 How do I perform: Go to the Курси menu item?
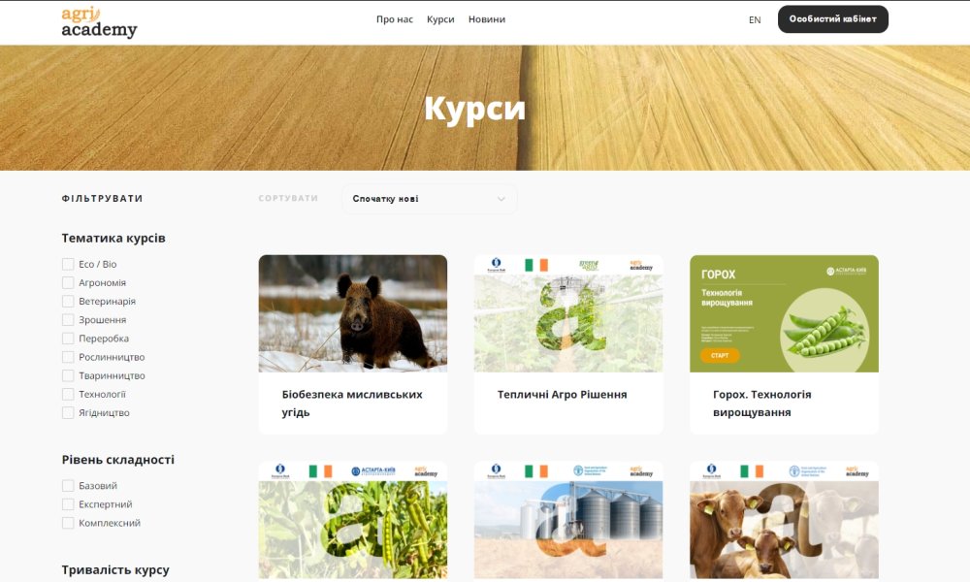[440, 19]
